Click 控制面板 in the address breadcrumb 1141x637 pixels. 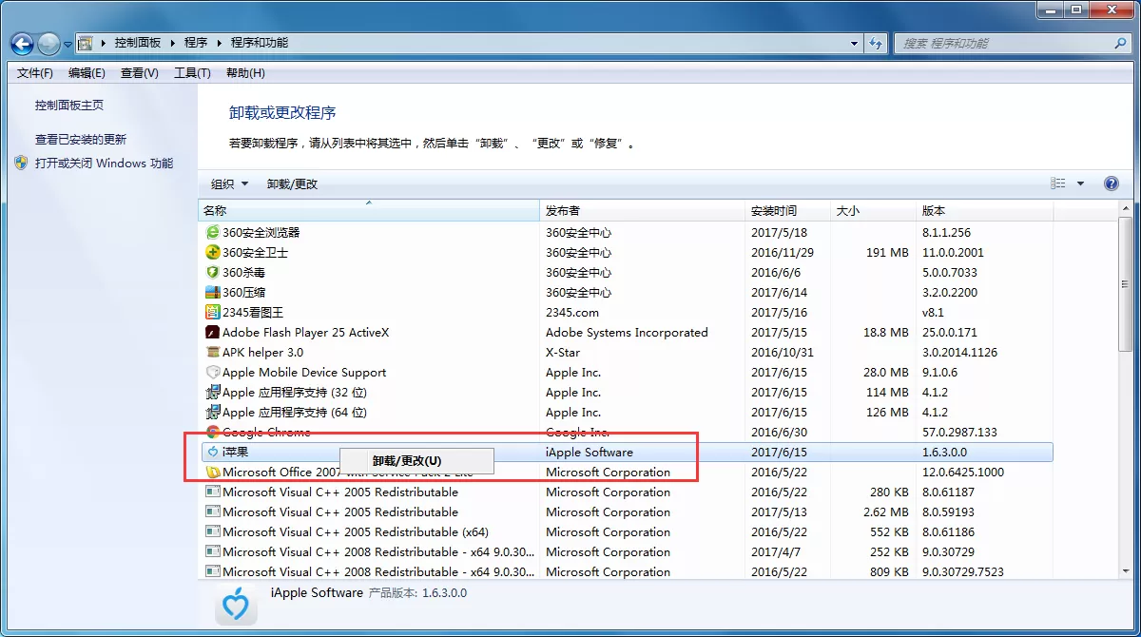tap(137, 43)
